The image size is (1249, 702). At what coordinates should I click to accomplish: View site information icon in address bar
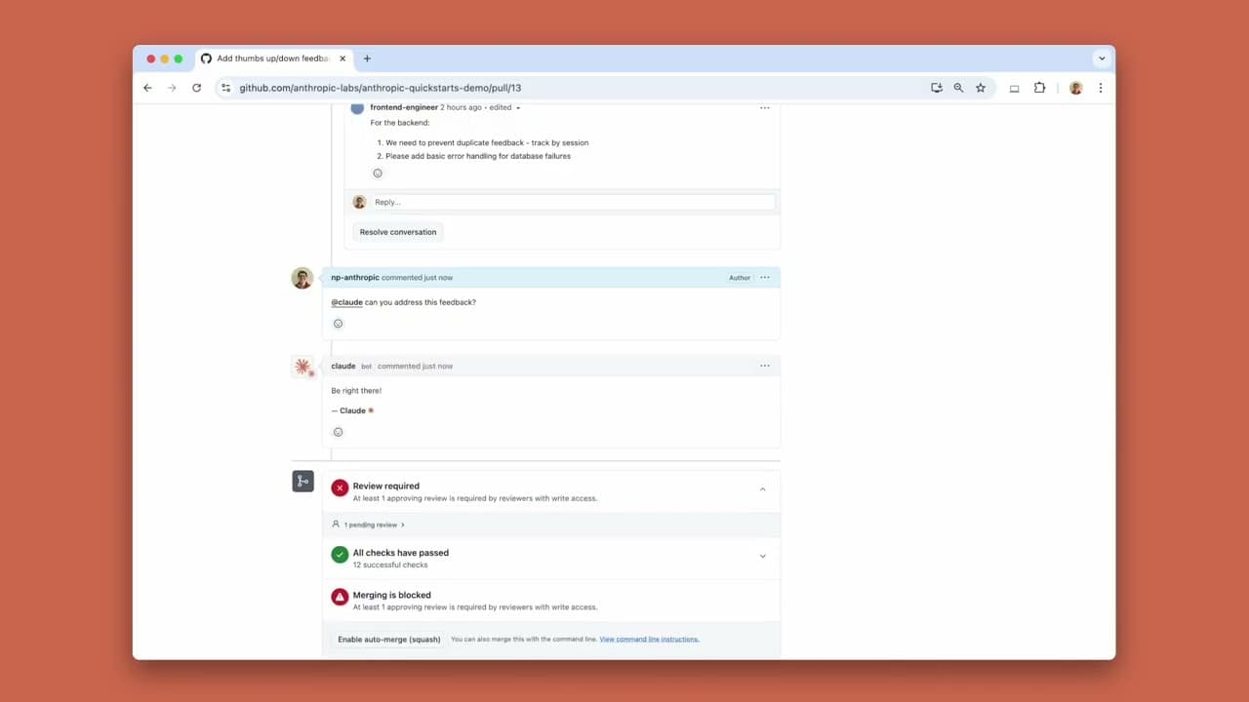pos(226,88)
